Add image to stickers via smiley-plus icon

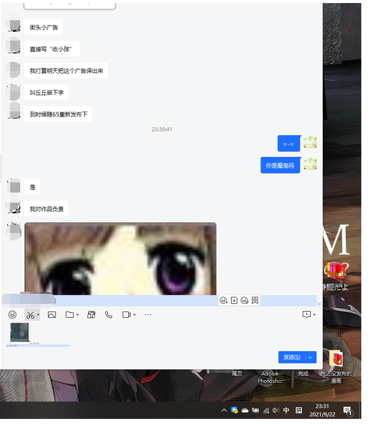[223, 300]
